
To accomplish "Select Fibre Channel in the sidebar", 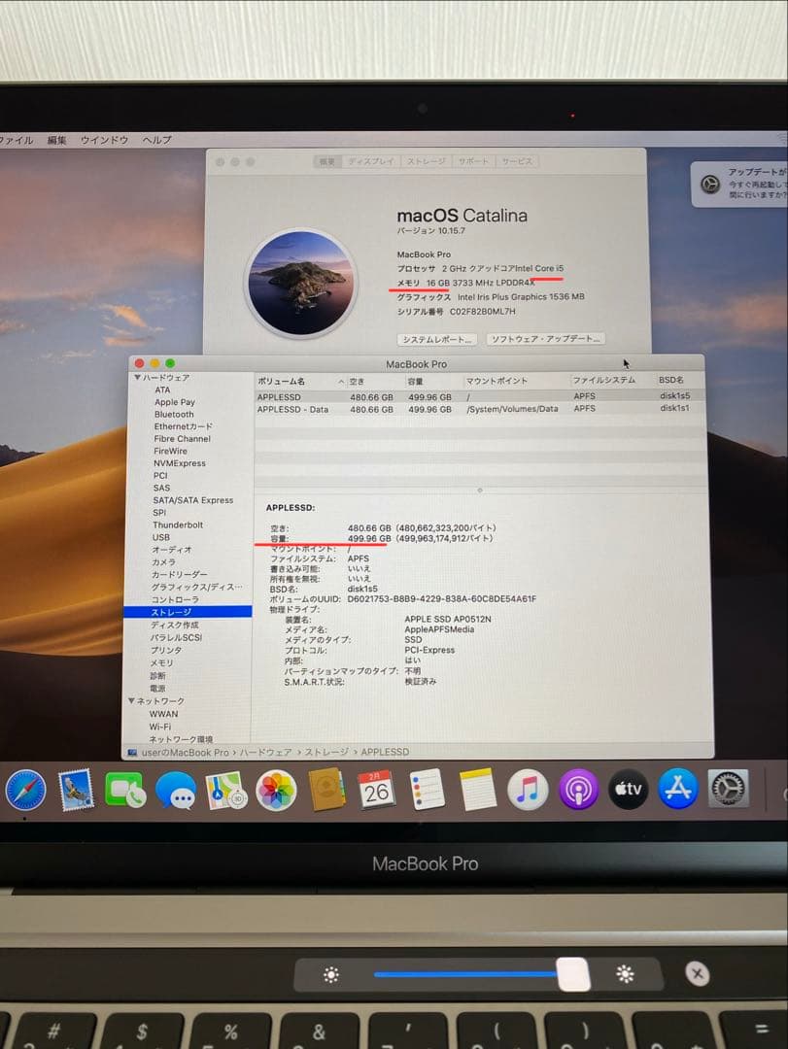I will click(182, 439).
